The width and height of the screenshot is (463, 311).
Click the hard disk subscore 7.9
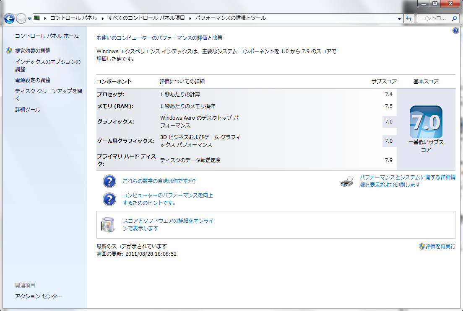coord(389,160)
